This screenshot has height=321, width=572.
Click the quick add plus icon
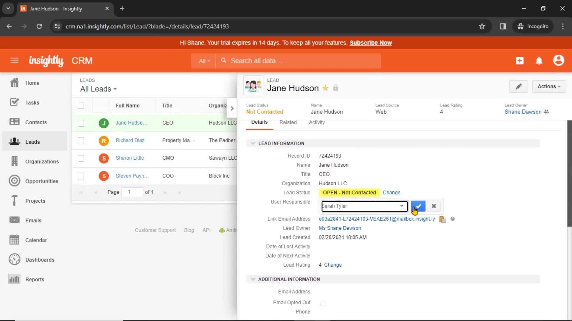[520, 61]
